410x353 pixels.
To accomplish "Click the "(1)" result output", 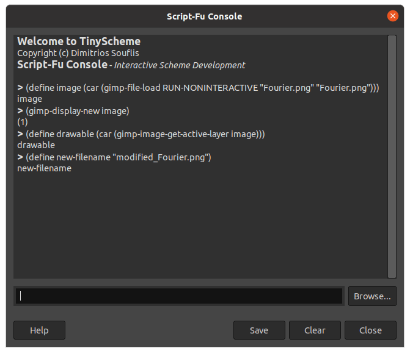I will tap(23, 122).
